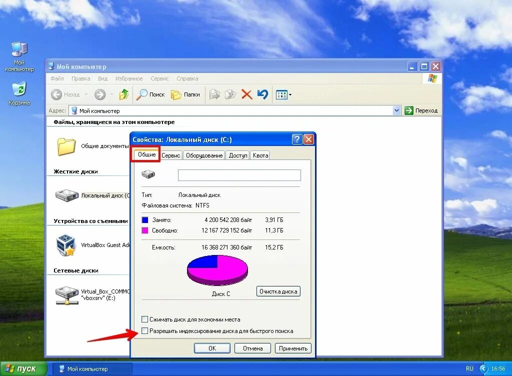The image size is (512, 376).
Task: Open the address bar dropdown list
Action: pos(396,110)
